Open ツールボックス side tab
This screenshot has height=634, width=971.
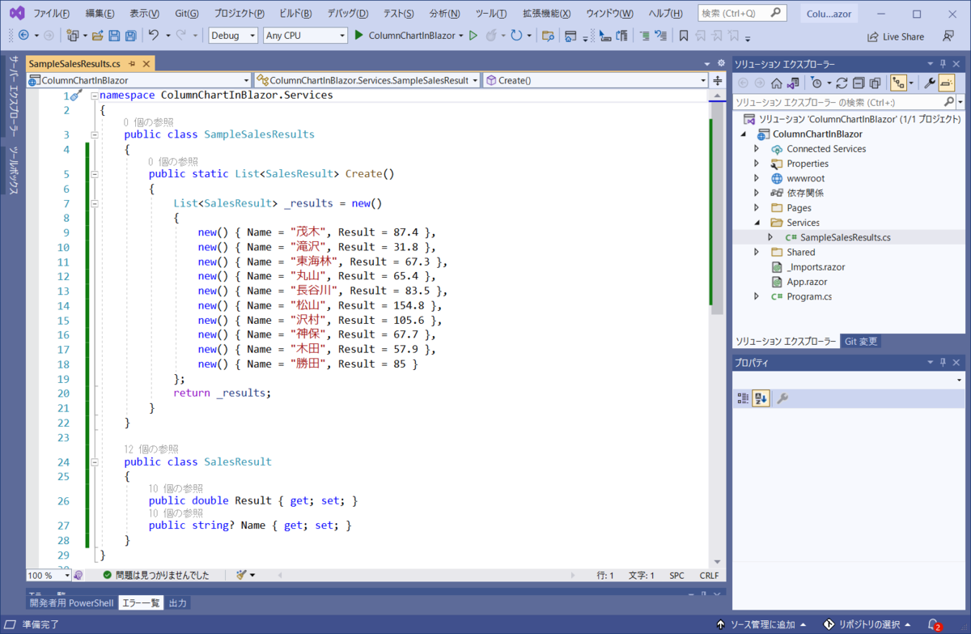coord(13,171)
